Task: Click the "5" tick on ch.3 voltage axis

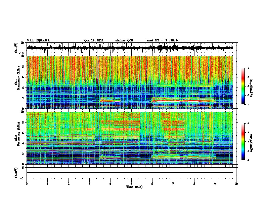Action: (x=23, y=167)
